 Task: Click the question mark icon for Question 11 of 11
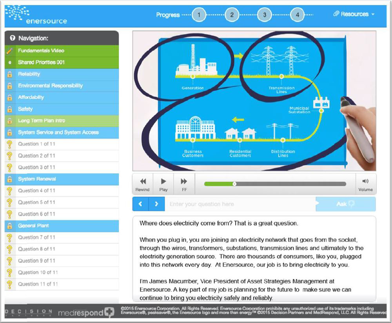pos(9,285)
